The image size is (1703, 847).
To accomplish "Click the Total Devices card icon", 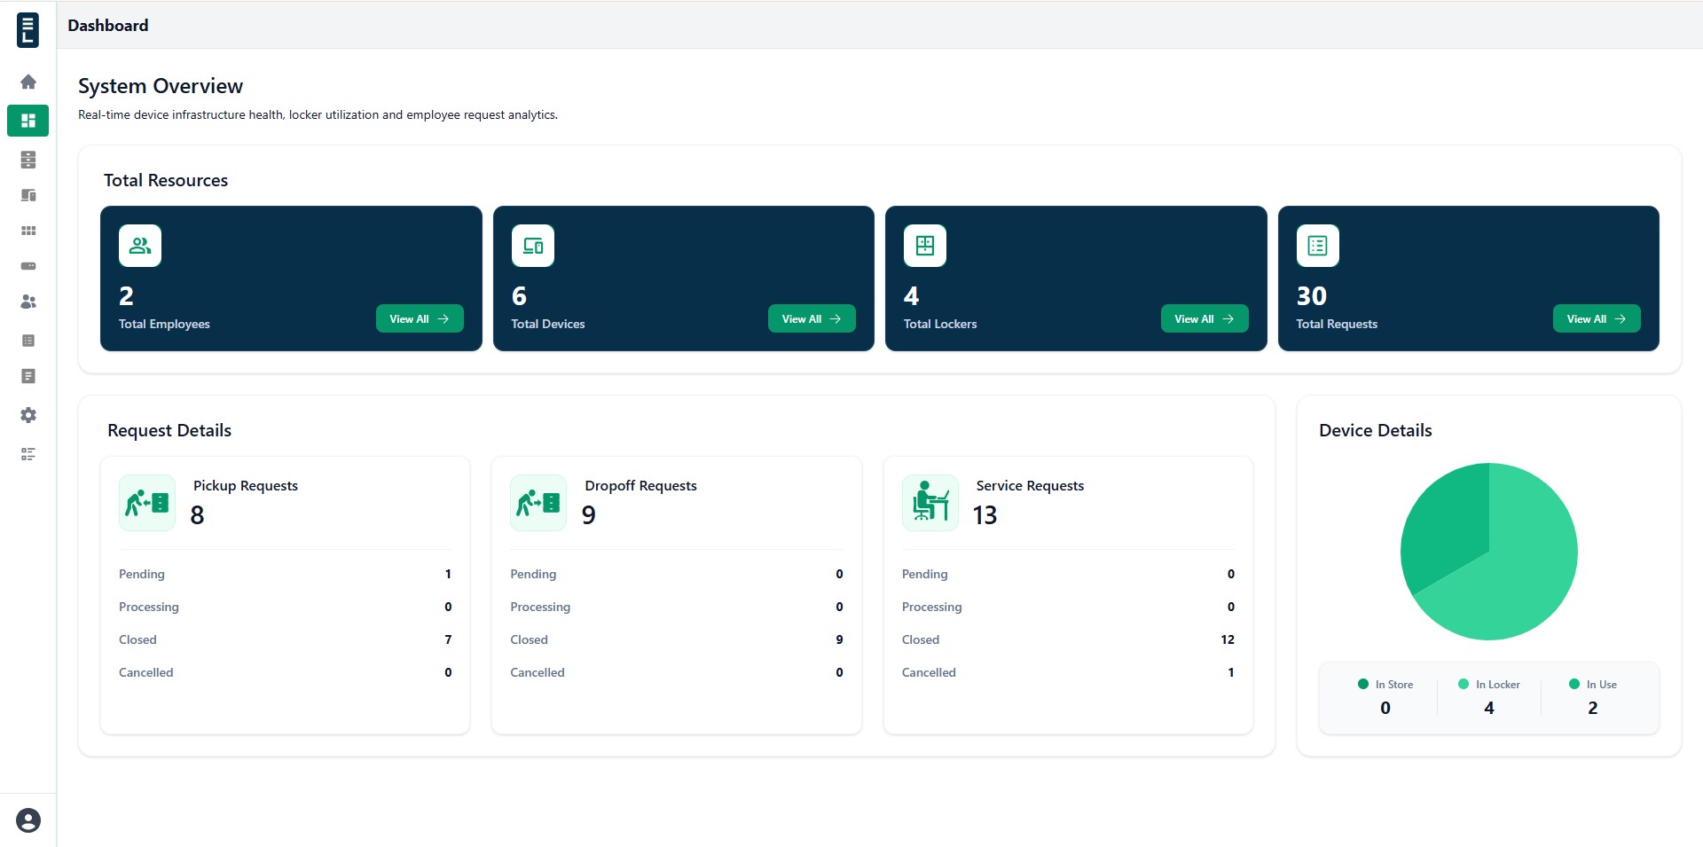I will [x=533, y=246].
